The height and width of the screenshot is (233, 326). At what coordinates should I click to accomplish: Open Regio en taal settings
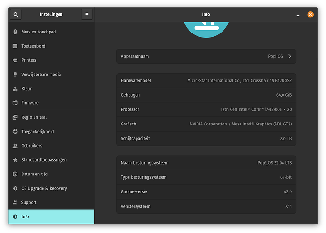[x=51, y=117]
